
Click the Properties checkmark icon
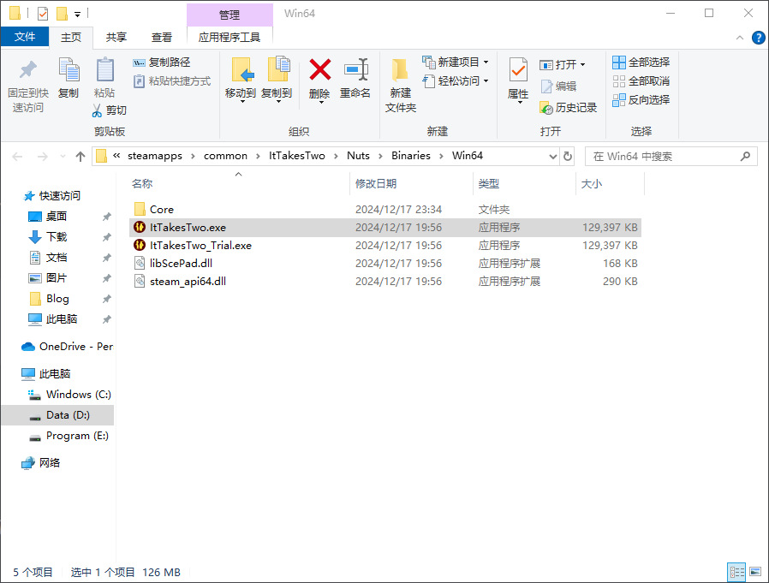[518, 69]
